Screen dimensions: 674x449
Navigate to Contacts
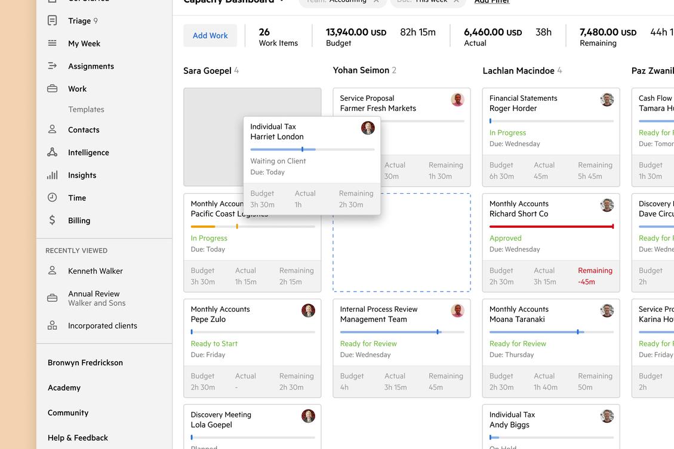84,129
